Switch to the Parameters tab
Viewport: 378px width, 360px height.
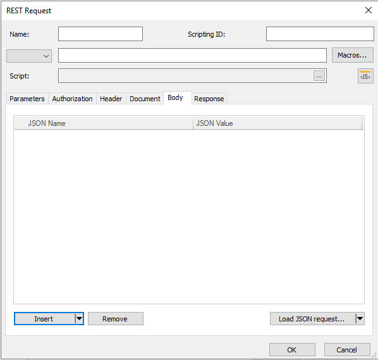(x=27, y=99)
